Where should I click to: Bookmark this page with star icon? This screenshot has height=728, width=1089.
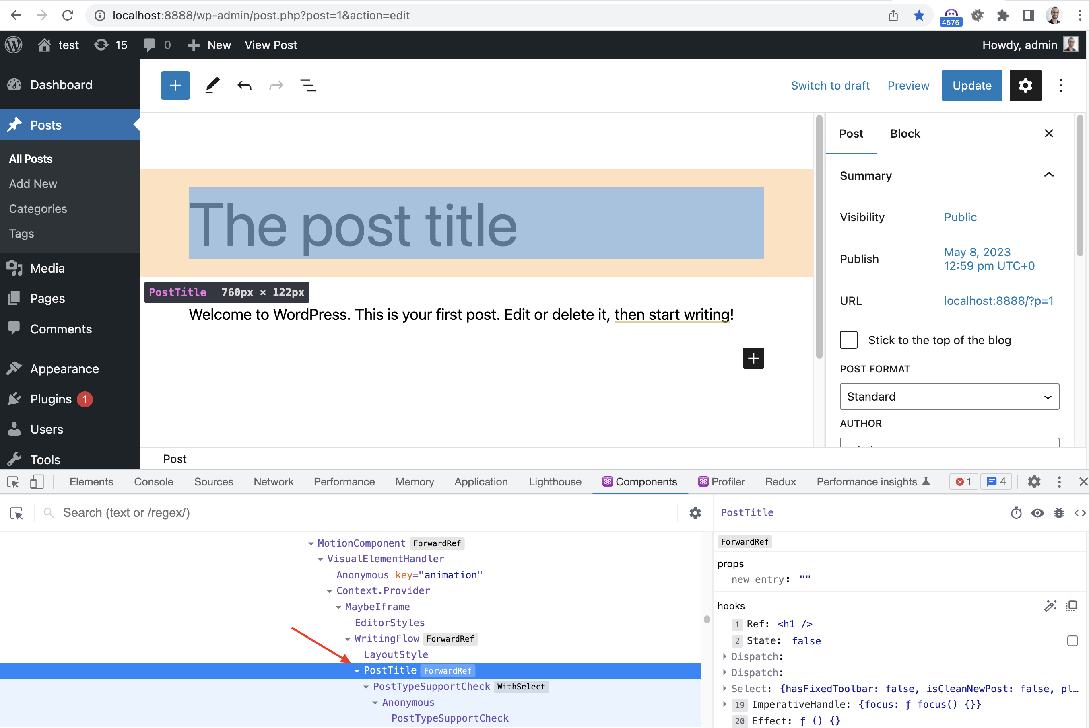(918, 15)
